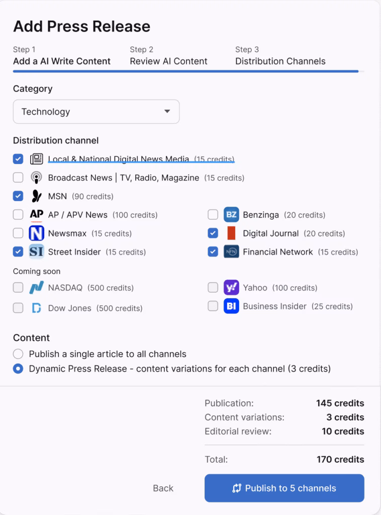Click the Newsmax N logo
This screenshot has width=381, height=515.
35,233
